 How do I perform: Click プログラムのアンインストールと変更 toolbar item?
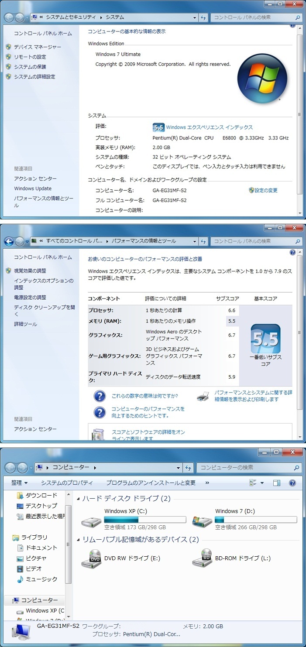click(151, 483)
